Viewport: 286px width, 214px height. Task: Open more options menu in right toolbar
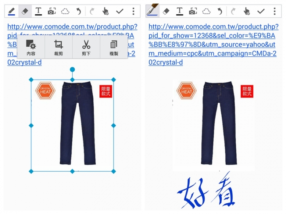(274, 11)
